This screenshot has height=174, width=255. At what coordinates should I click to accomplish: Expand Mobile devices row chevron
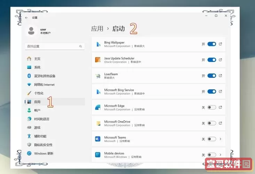point(220,155)
